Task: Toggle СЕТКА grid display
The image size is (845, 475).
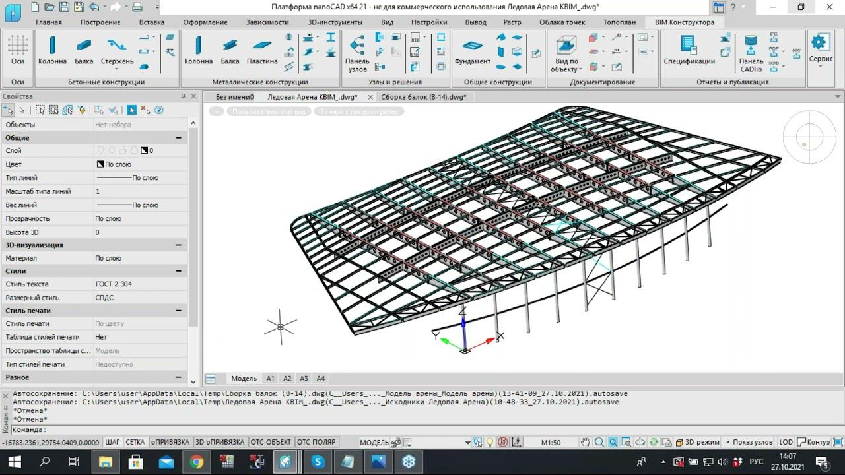Action: click(135, 442)
